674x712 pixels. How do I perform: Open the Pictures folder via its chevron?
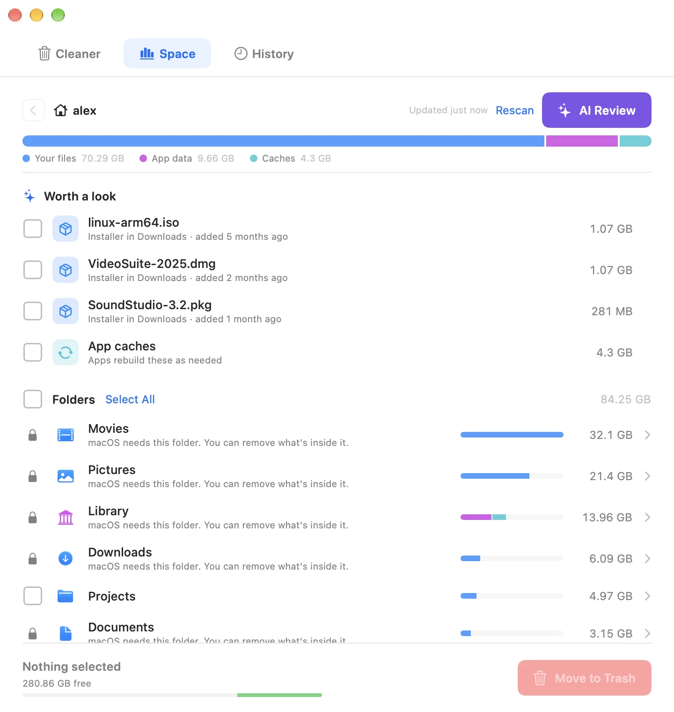coord(647,476)
